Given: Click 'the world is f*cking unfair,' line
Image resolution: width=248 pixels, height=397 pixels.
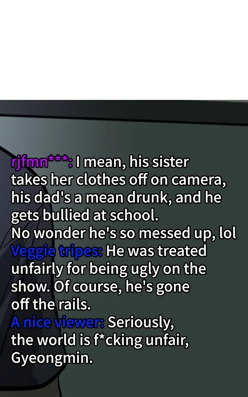Looking at the screenshot, I should coord(100,340).
